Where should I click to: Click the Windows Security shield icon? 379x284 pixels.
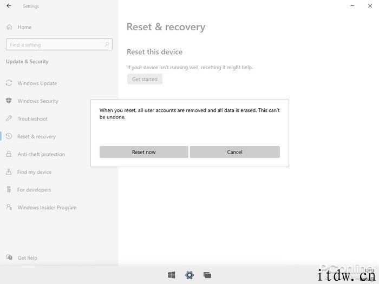[x=9, y=101]
